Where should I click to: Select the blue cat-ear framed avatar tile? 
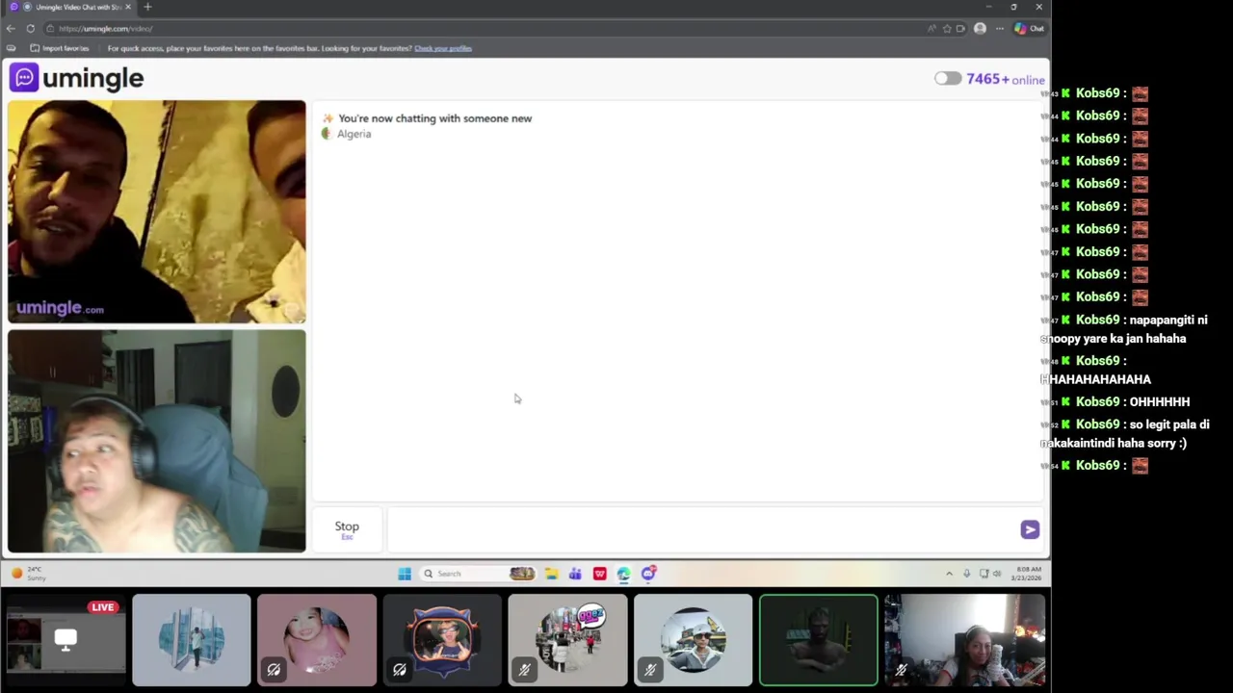click(x=442, y=641)
